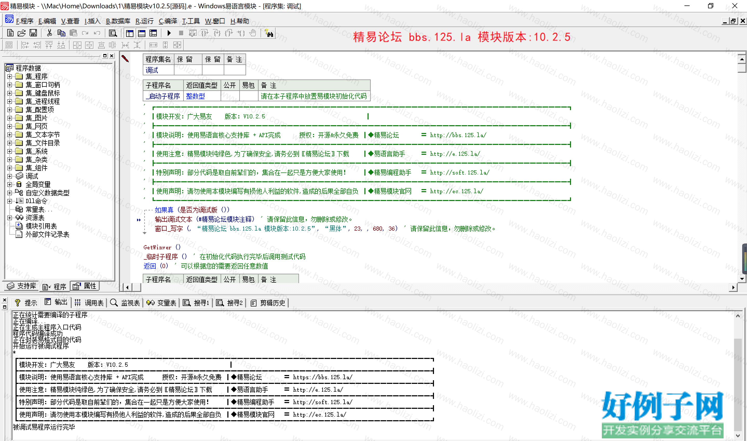The height and width of the screenshot is (441, 747).
Task: Open the E.编辑 menu
Action: pyautogui.click(x=47, y=21)
